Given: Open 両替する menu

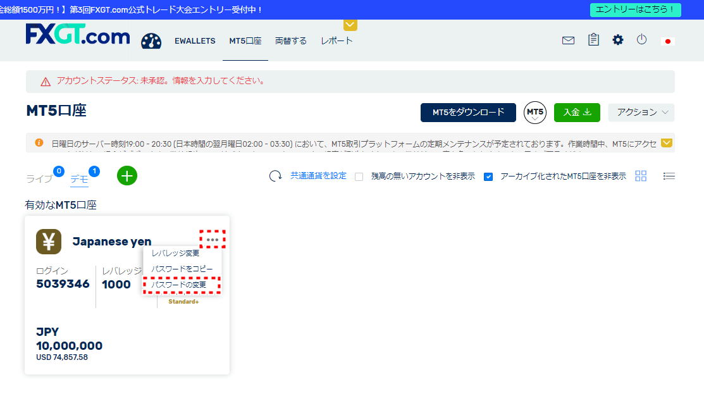Looking at the screenshot, I should (x=291, y=41).
